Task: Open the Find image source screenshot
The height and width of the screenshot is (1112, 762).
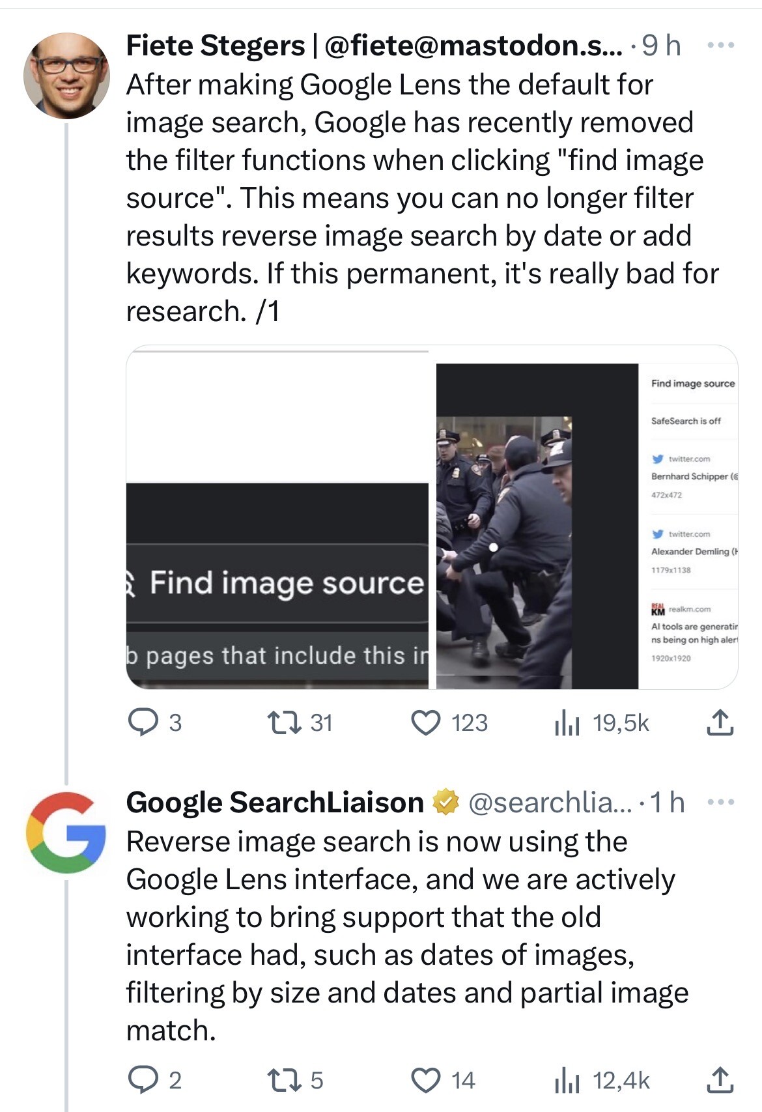Action: pyautogui.click(x=277, y=517)
